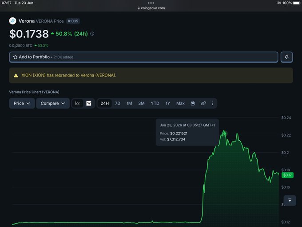The image size is (302, 227).
Task: Open the Compare dropdown
Action: (53, 103)
